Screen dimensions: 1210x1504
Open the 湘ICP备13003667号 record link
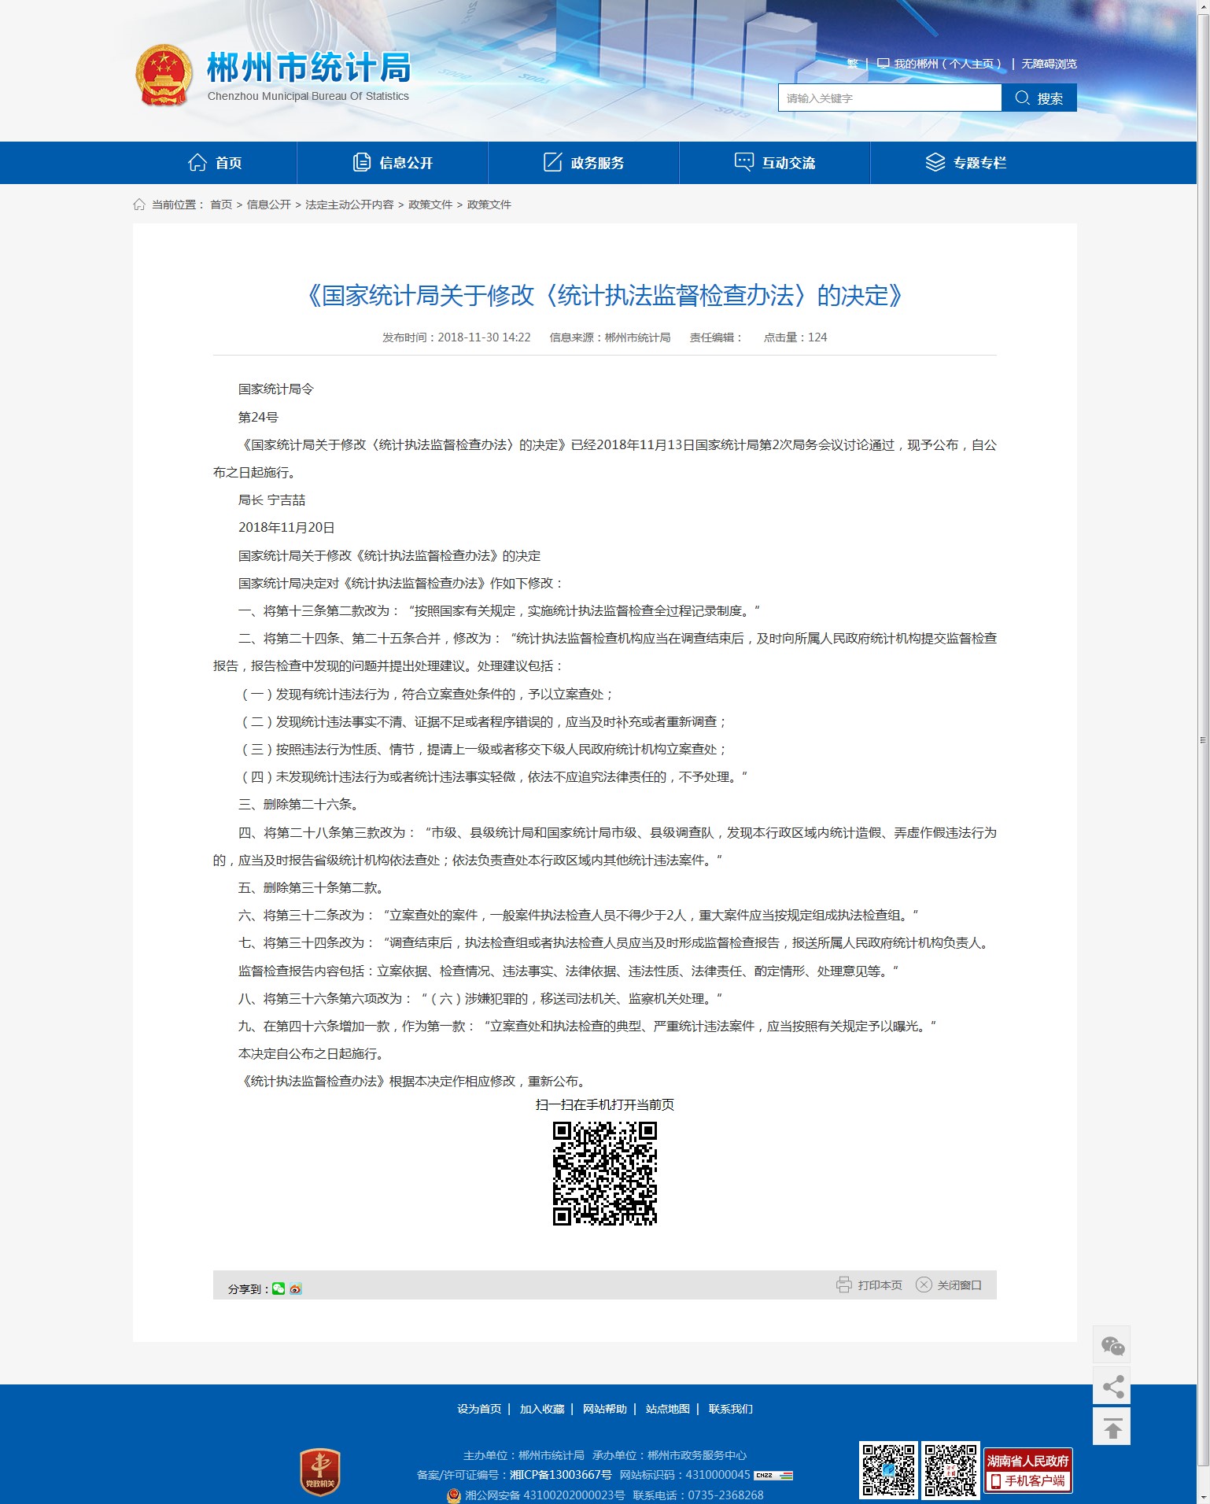click(560, 1475)
